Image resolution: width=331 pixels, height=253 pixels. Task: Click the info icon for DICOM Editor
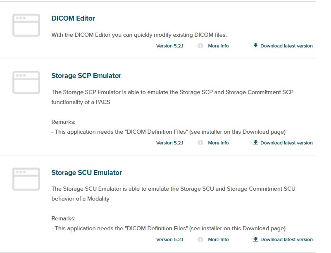[200, 46]
